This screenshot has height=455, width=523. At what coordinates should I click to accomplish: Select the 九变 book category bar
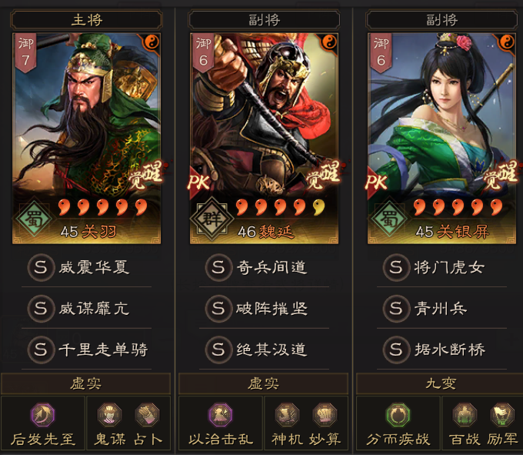tap(440, 383)
